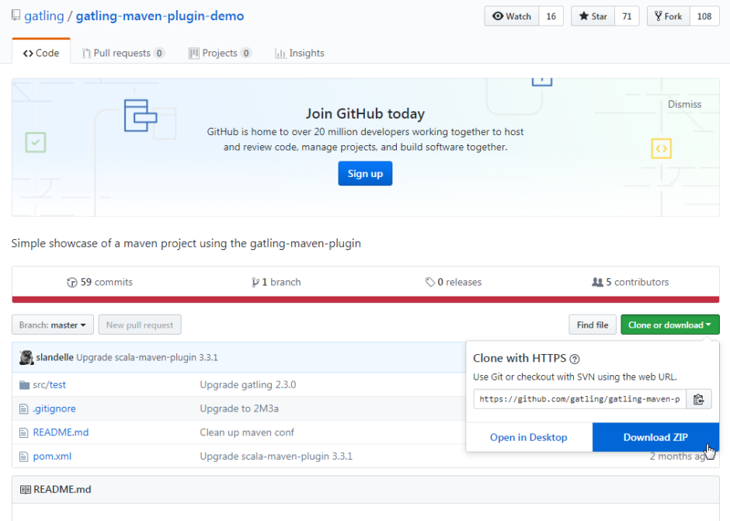This screenshot has width=730, height=521.
Task: Open the Branch: master dropdown
Action: (53, 325)
